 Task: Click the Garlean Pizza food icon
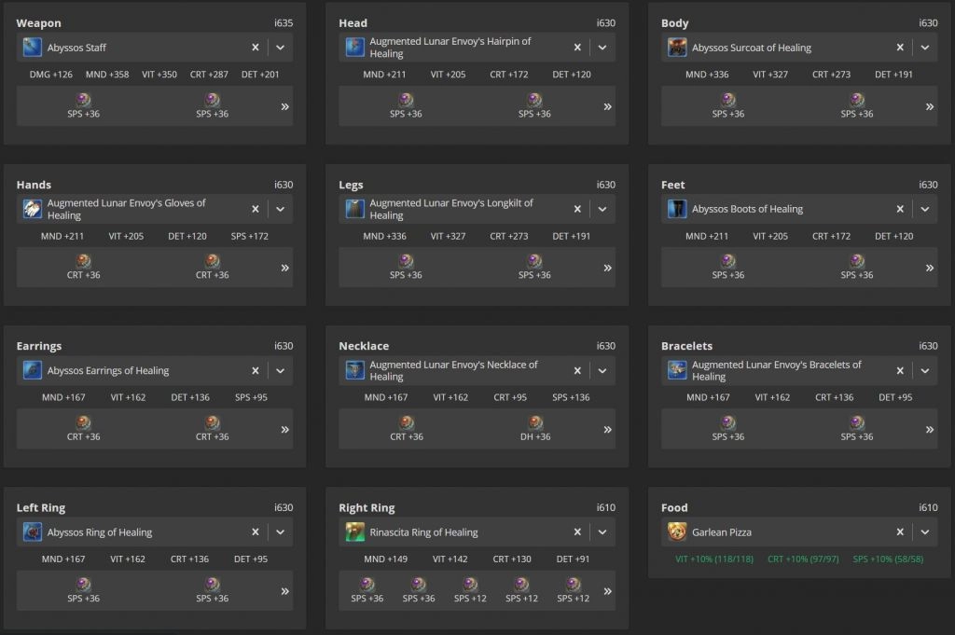coord(677,532)
